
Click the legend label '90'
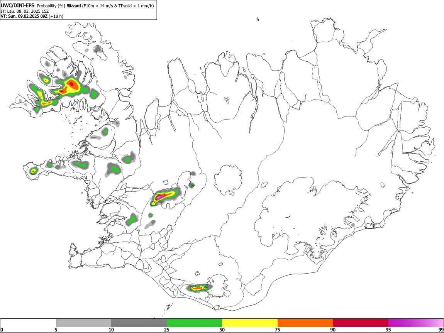333,330
